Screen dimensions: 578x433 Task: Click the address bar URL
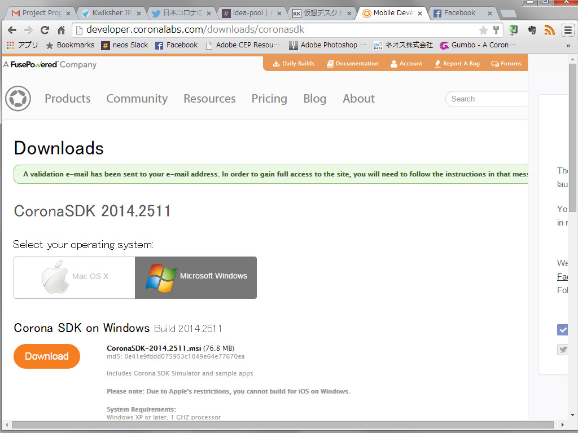195,30
